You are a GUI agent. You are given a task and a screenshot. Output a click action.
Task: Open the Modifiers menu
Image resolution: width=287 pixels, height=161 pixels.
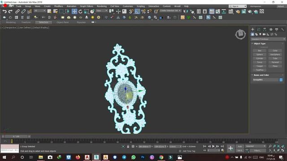[x=59, y=6]
